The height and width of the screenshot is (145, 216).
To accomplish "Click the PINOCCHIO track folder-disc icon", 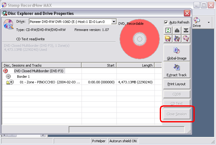I will [10, 82].
